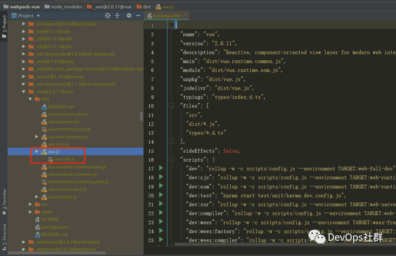Run the dev:weex:compiler script gutter icon
The height and width of the screenshot is (256, 396).
[x=161, y=240]
